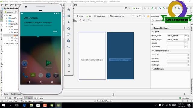Click emulator toolbar Overview square

click(68, 65)
